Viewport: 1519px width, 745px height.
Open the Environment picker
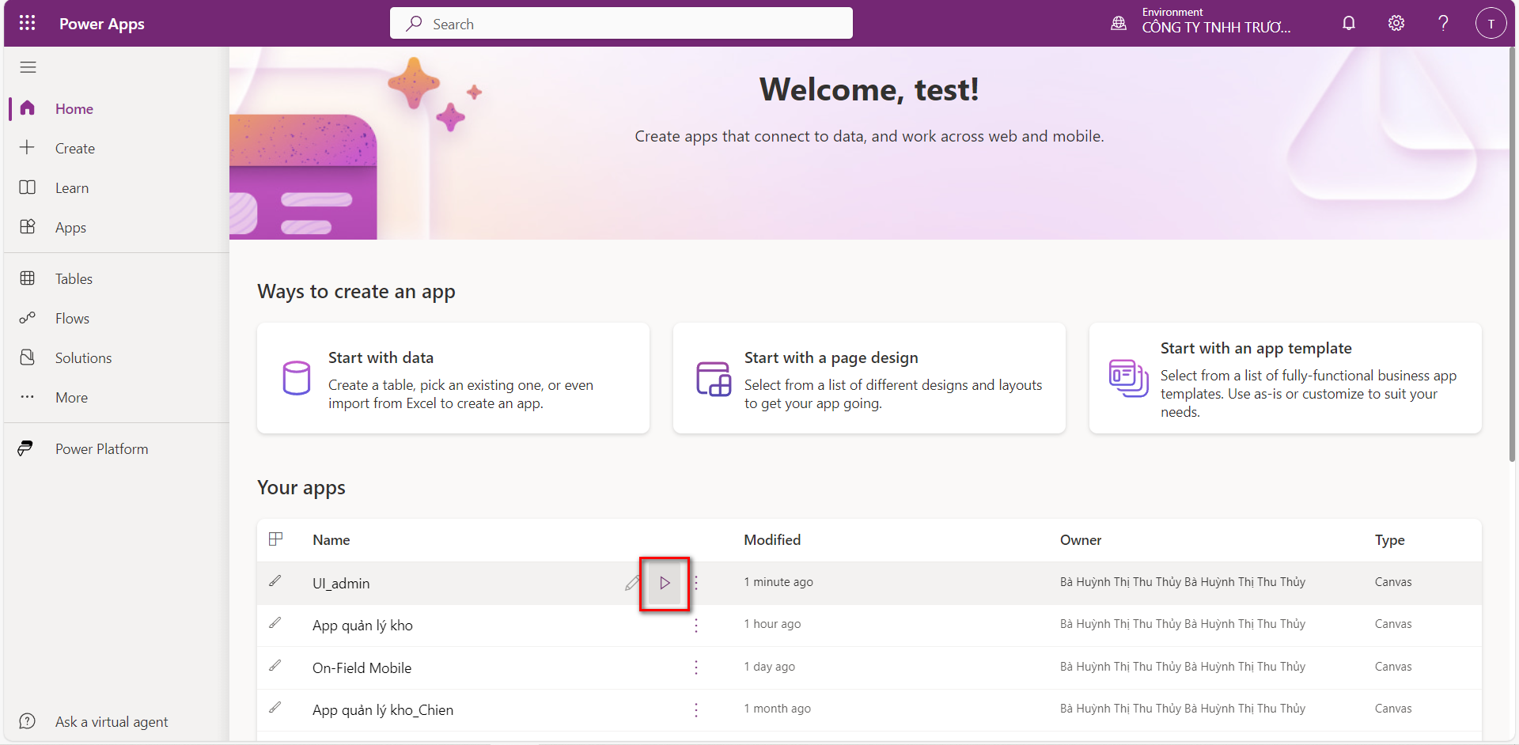(x=1203, y=23)
